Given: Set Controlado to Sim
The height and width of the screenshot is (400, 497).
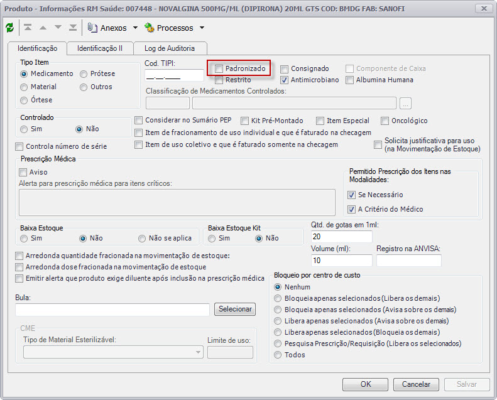Looking at the screenshot, I should point(24,129).
